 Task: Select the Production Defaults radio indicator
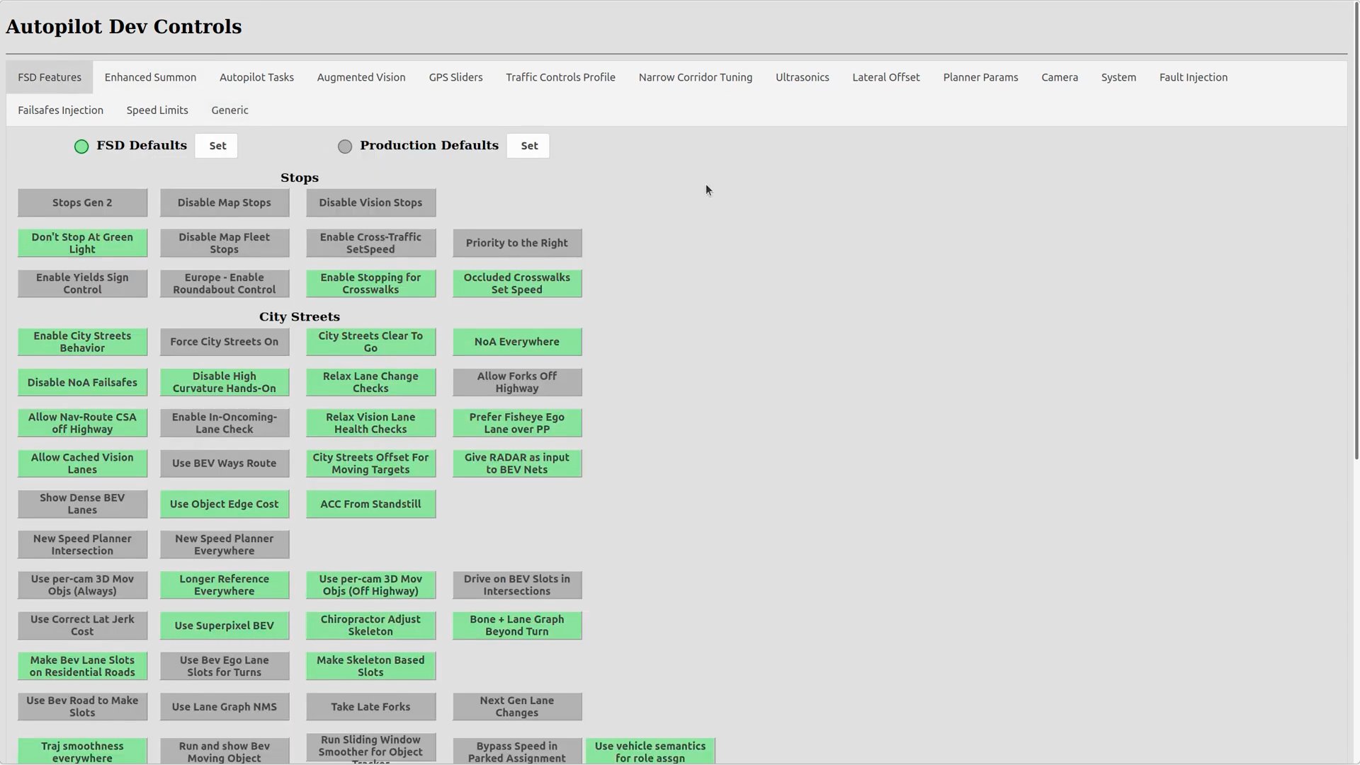click(345, 146)
